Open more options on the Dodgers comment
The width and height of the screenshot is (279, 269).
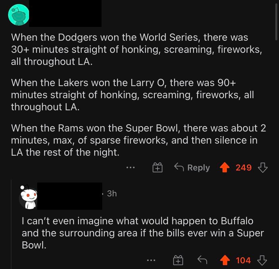(131, 167)
